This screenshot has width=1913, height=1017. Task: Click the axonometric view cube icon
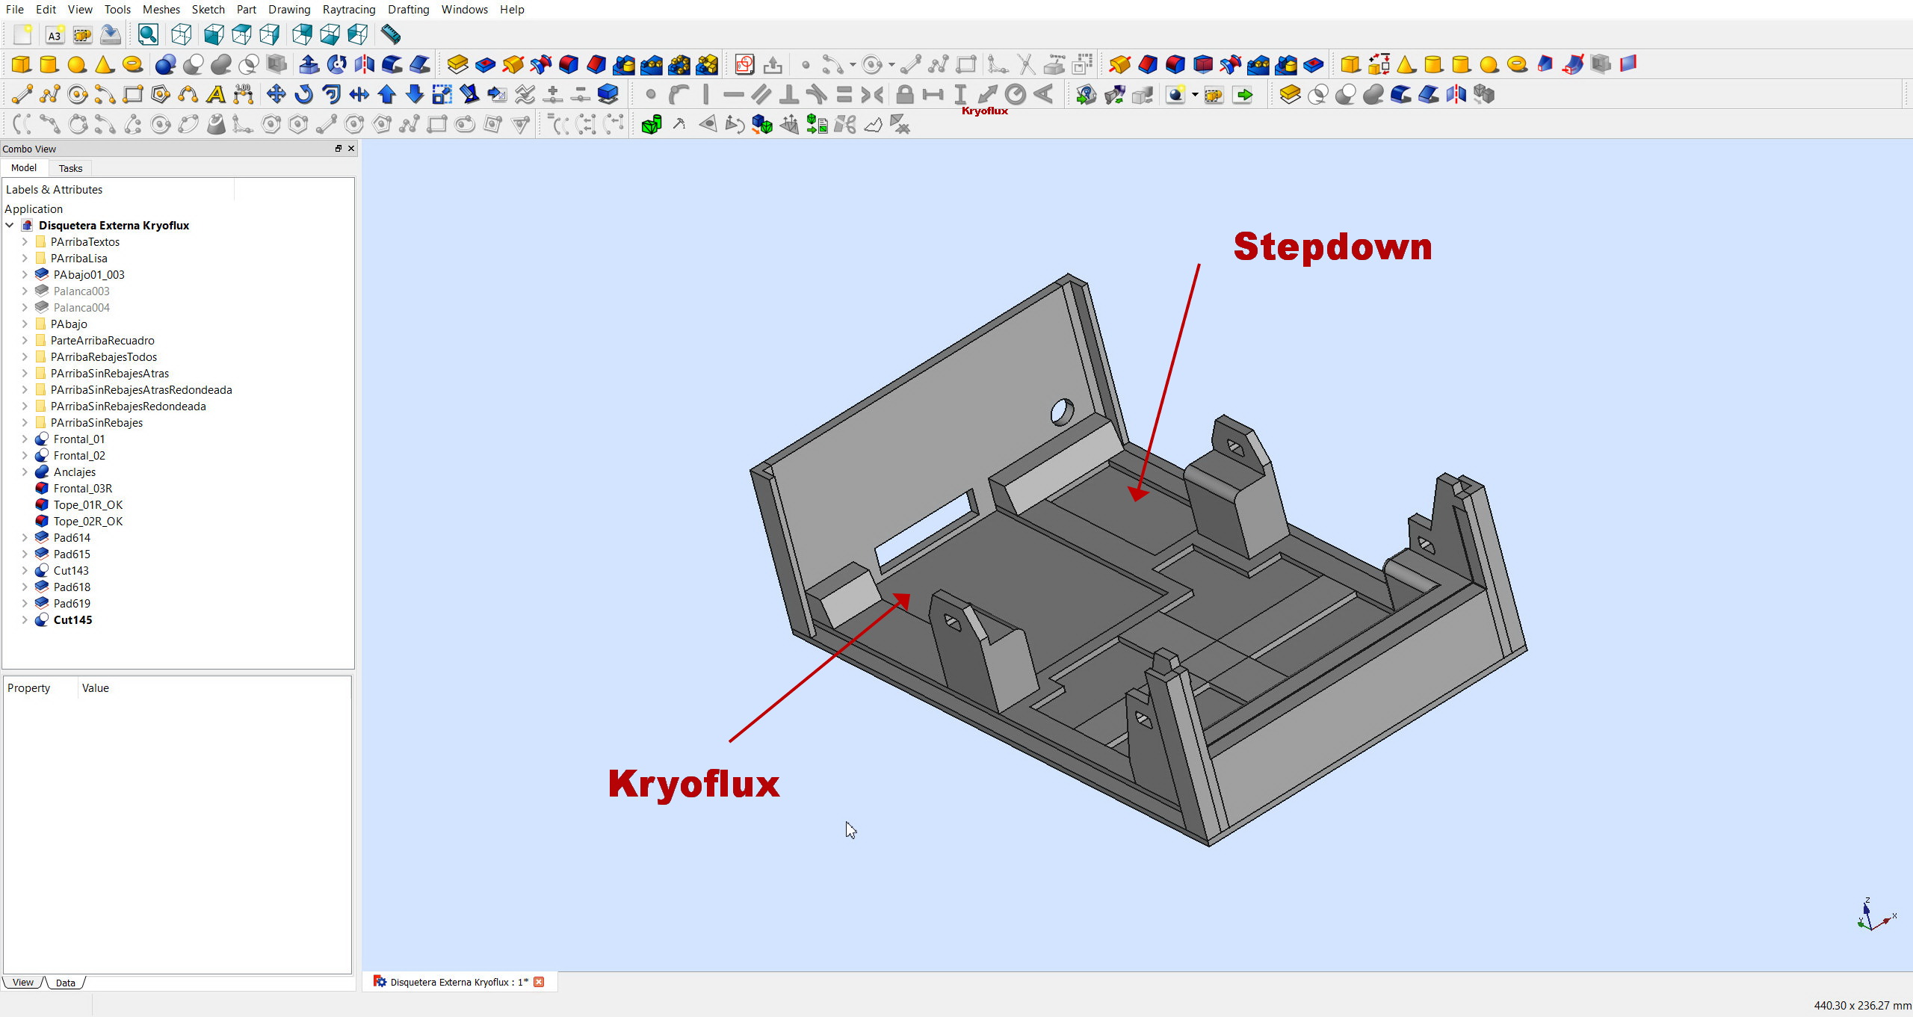182,34
